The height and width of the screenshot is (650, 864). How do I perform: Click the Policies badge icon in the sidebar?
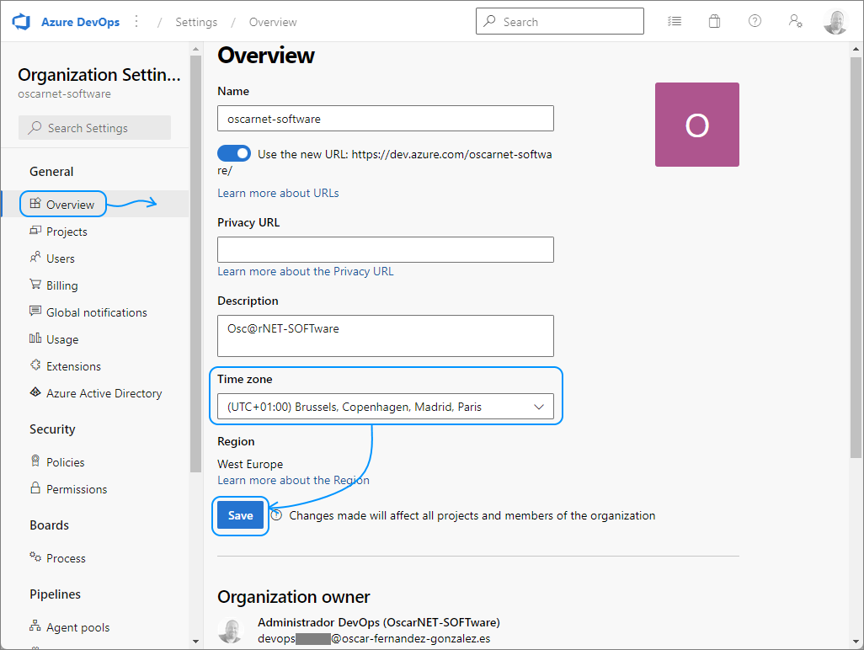point(35,461)
